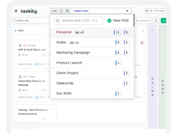Click the green plus icon beside New POD
The image size is (177, 133).
coord(109,21)
